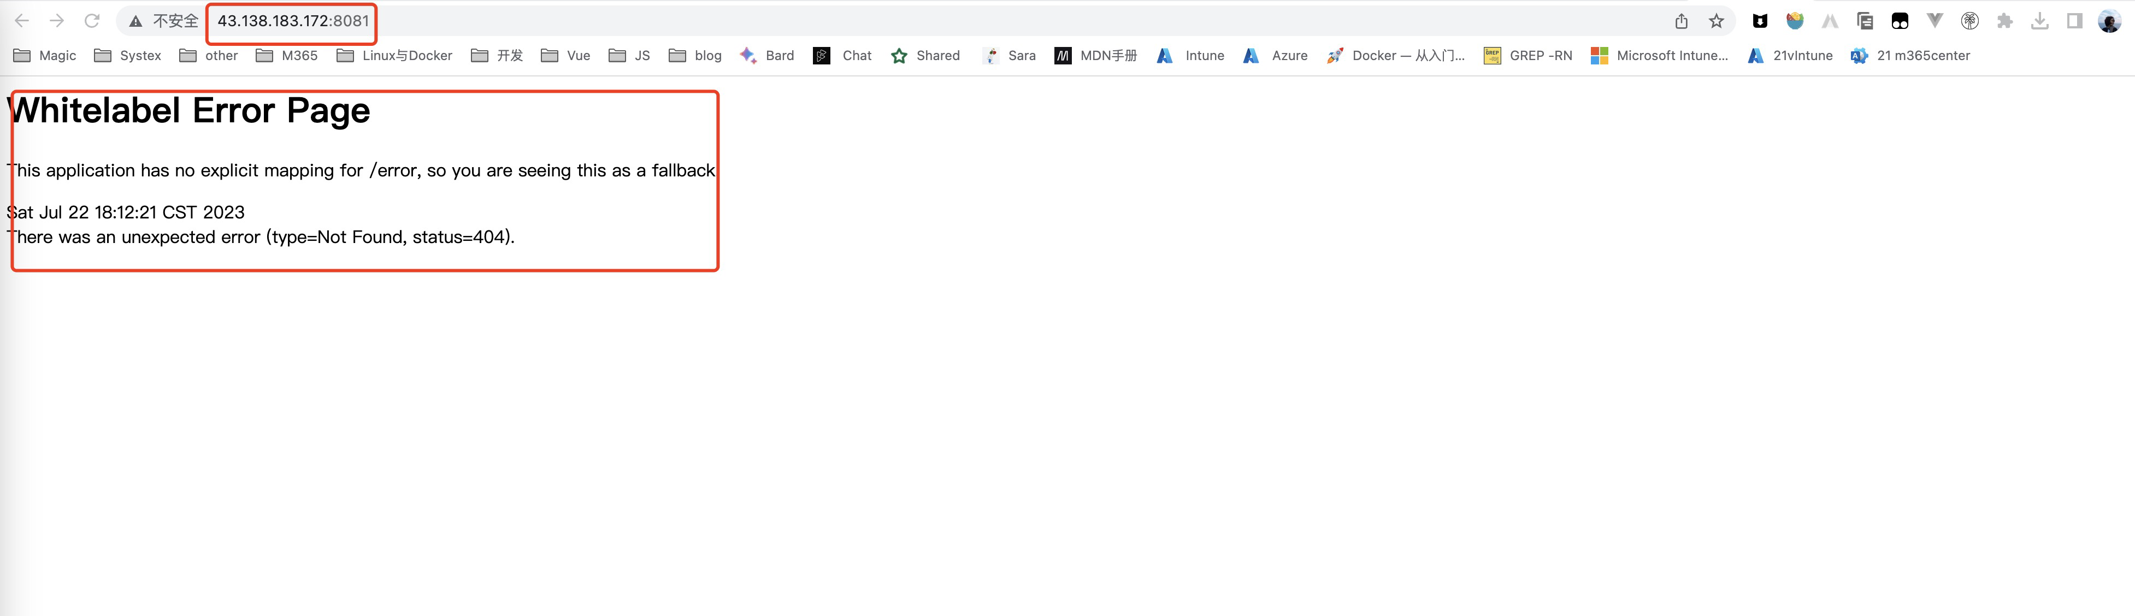Viewport: 2135px width, 616px height.
Task: Click the 不安全 site security warning
Action: (x=164, y=21)
